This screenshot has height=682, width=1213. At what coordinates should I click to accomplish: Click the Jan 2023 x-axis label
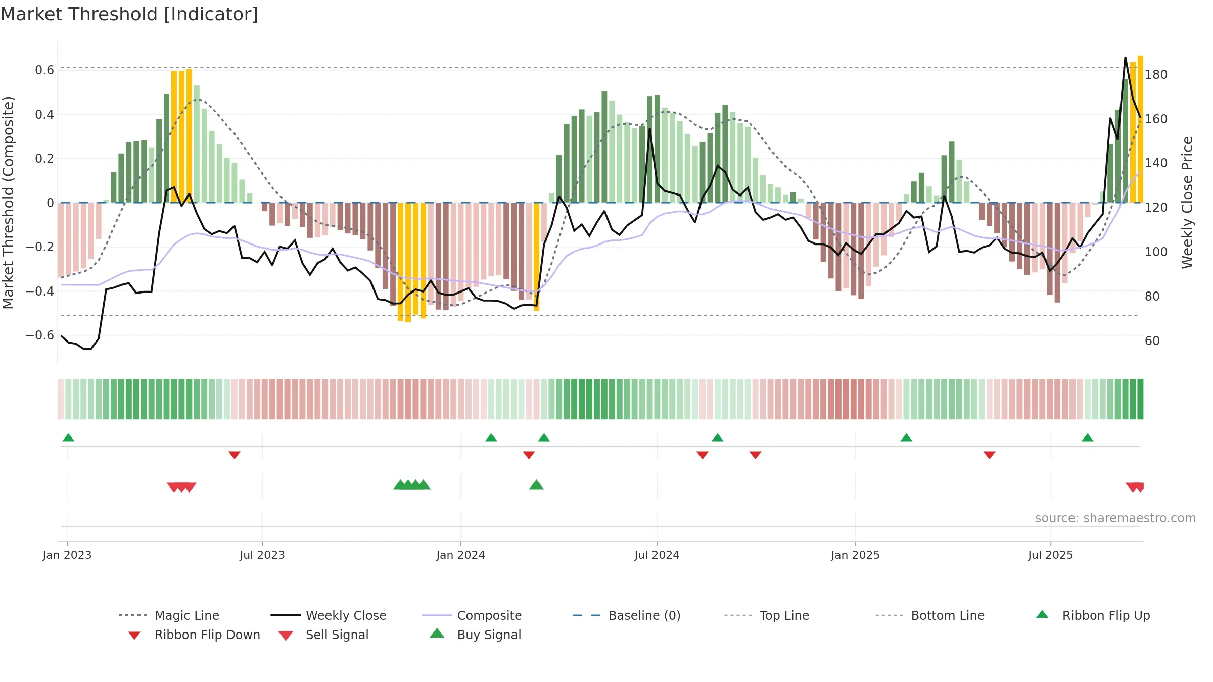click(67, 555)
